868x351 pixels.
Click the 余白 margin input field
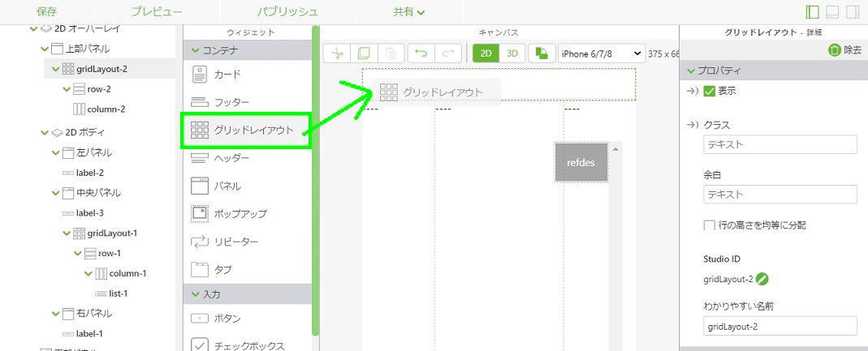click(x=780, y=195)
